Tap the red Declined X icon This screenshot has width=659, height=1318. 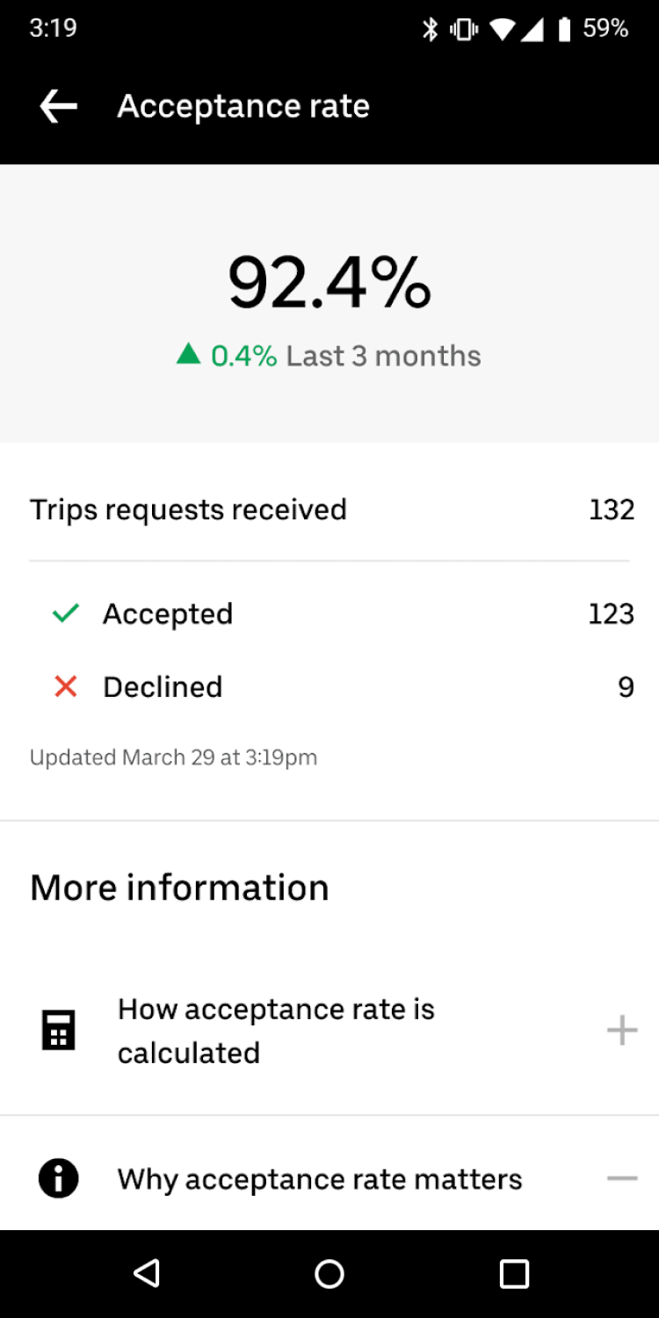click(x=66, y=686)
